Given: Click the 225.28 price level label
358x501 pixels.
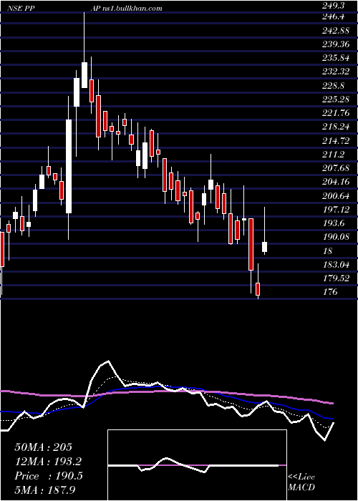Looking at the screenshot, I should click(x=336, y=99).
